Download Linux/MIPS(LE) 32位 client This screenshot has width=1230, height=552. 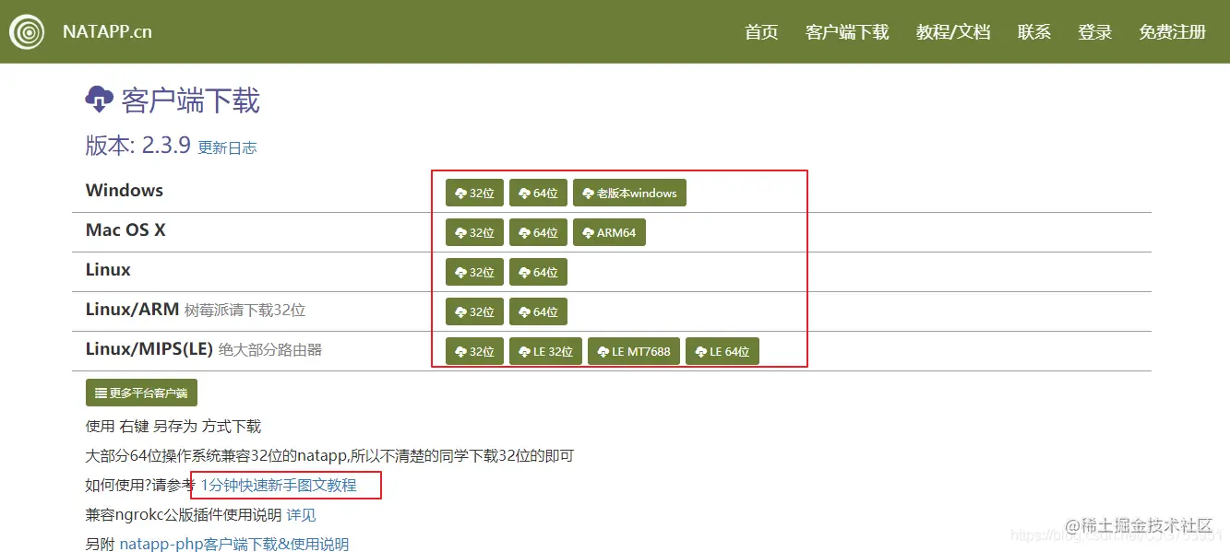tap(474, 351)
